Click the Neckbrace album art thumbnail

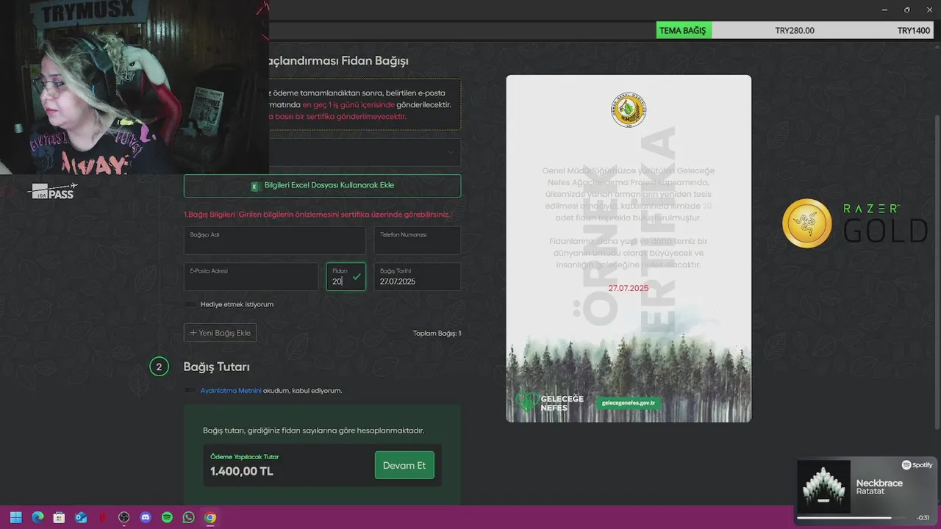point(823,486)
